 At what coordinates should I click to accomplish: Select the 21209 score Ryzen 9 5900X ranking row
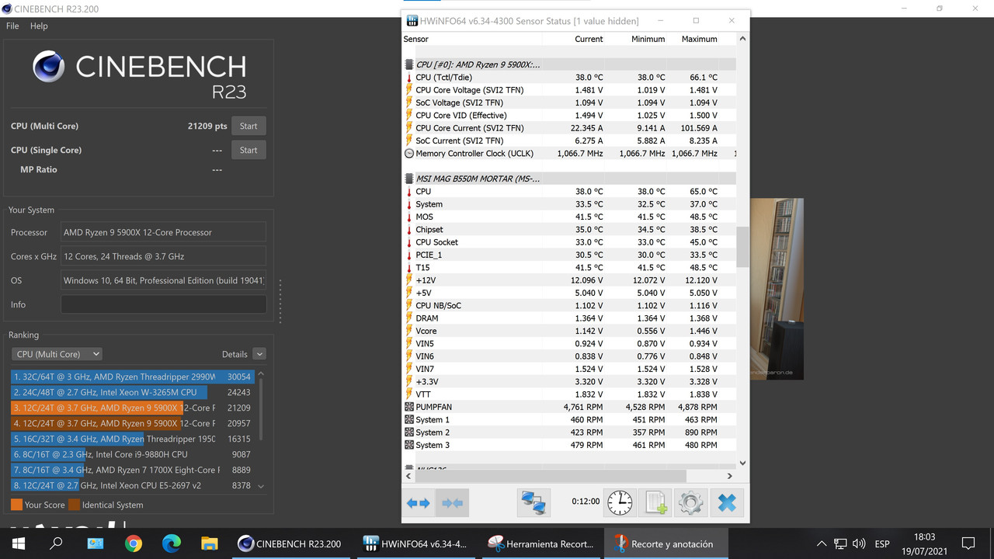pyautogui.click(x=132, y=408)
